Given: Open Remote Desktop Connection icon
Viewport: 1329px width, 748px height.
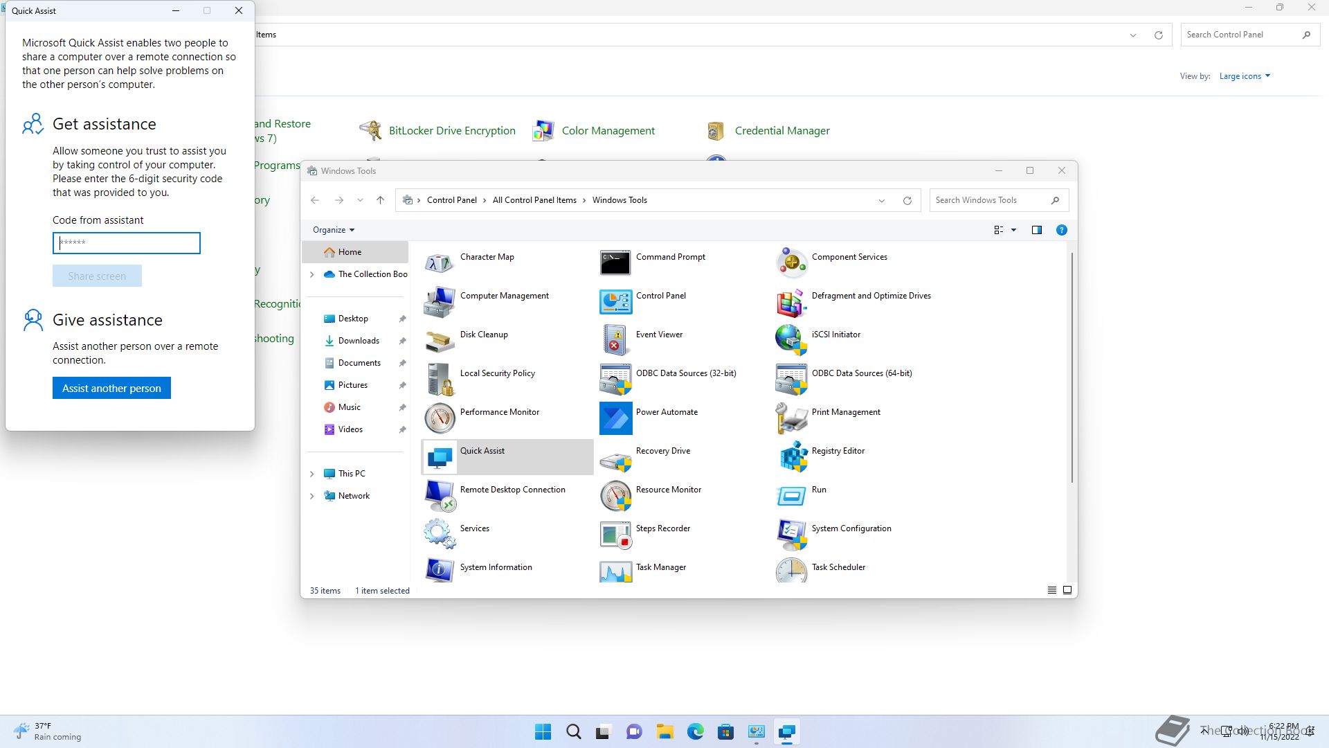Looking at the screenshot, I should pyautogui.click(x=440, y=496).
